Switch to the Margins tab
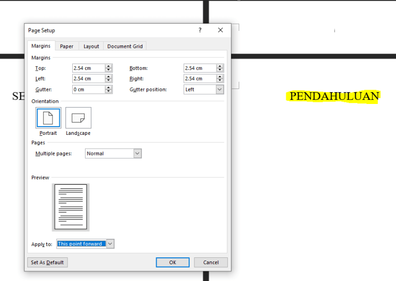The width and height of the screenshot is (396, 281). click(41, 46)
